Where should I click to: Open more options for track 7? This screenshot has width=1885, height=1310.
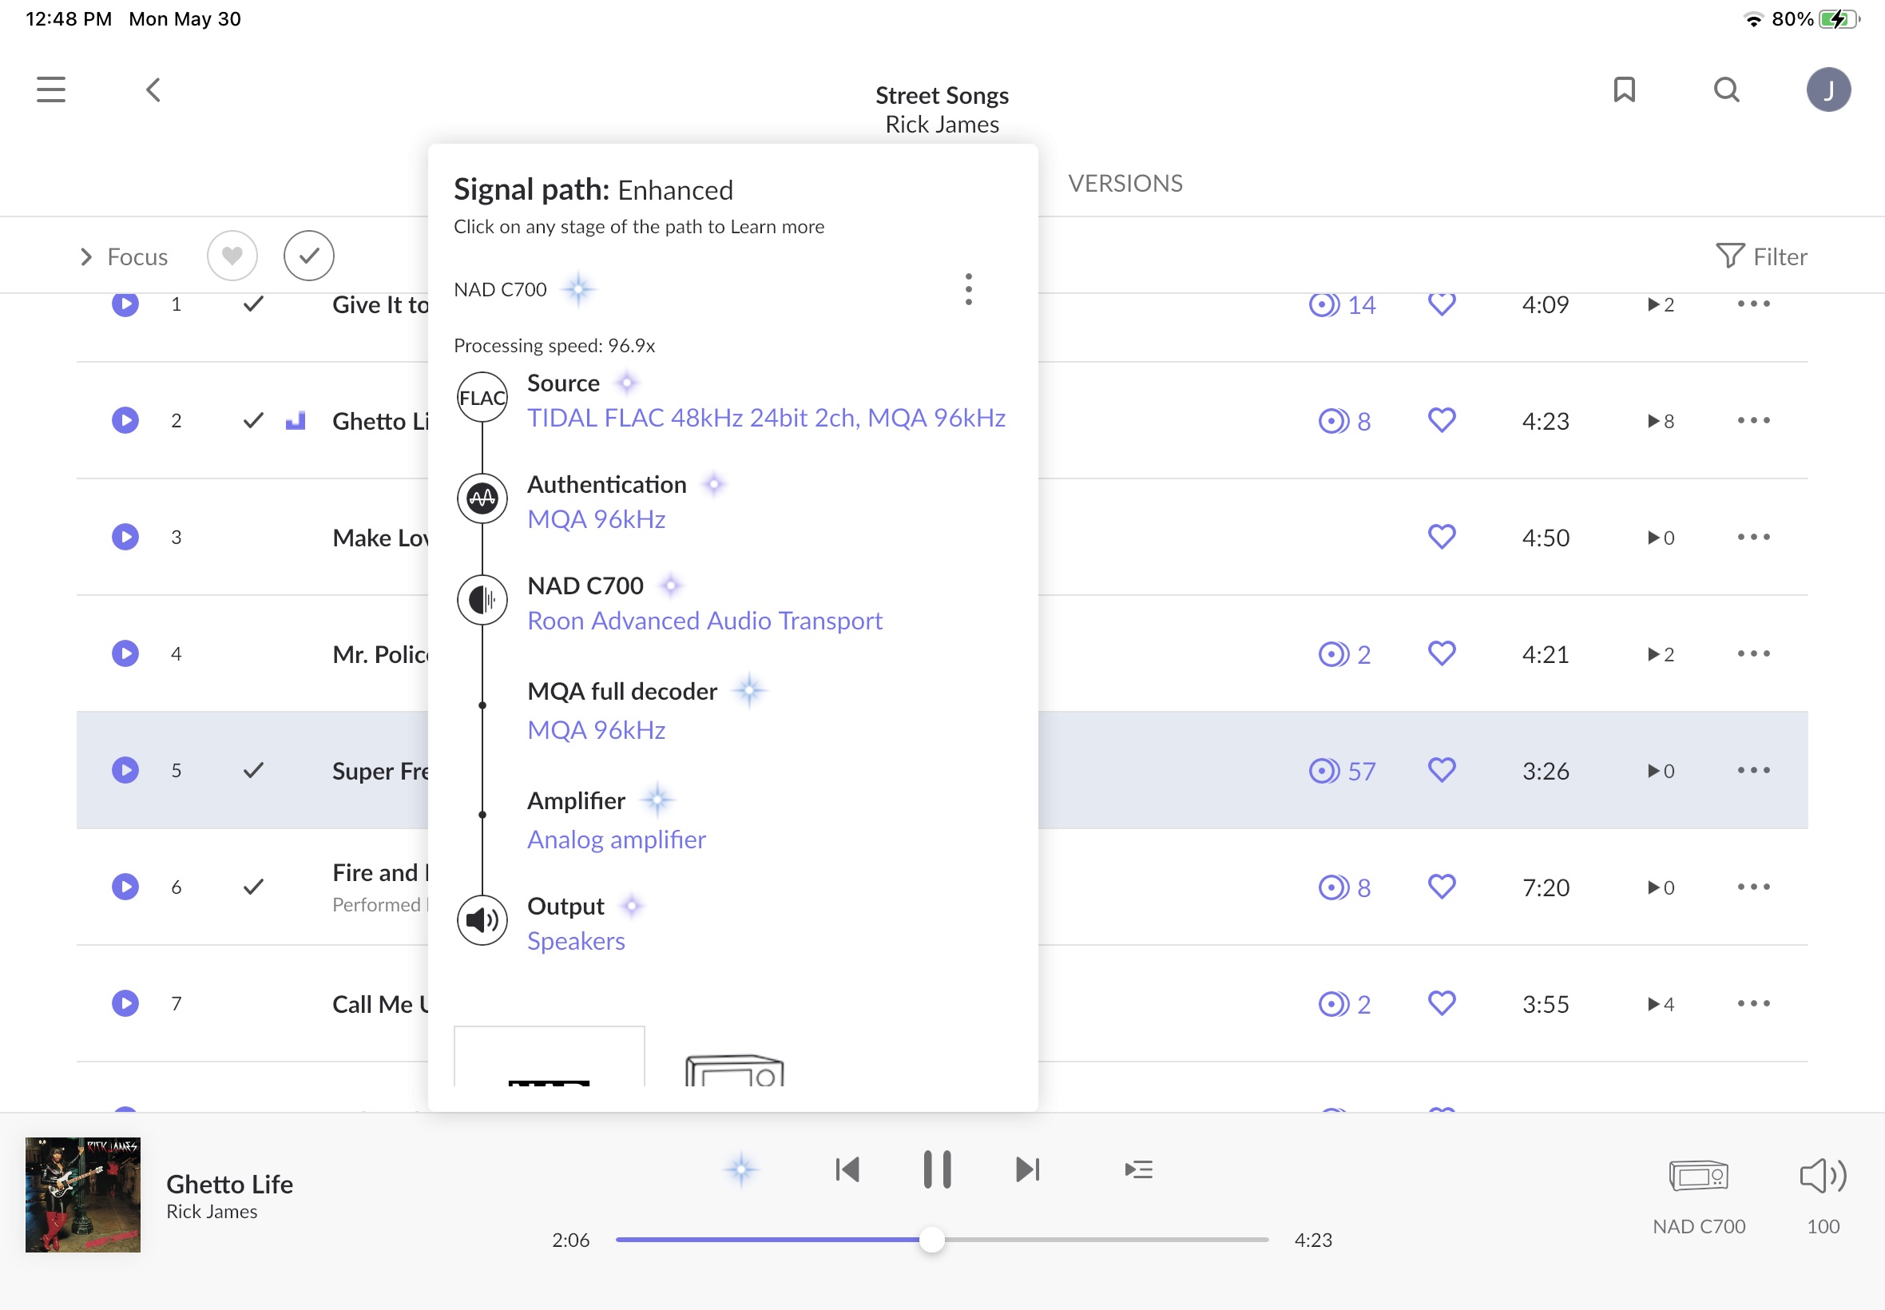1754,1003
